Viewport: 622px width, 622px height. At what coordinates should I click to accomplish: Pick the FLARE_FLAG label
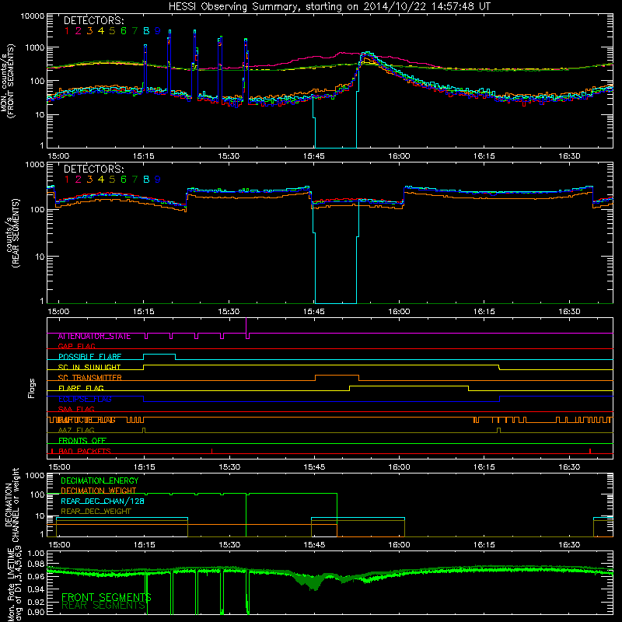81,388
